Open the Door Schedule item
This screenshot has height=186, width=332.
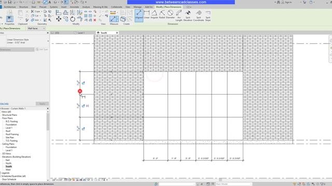click(x=9, y=179)
